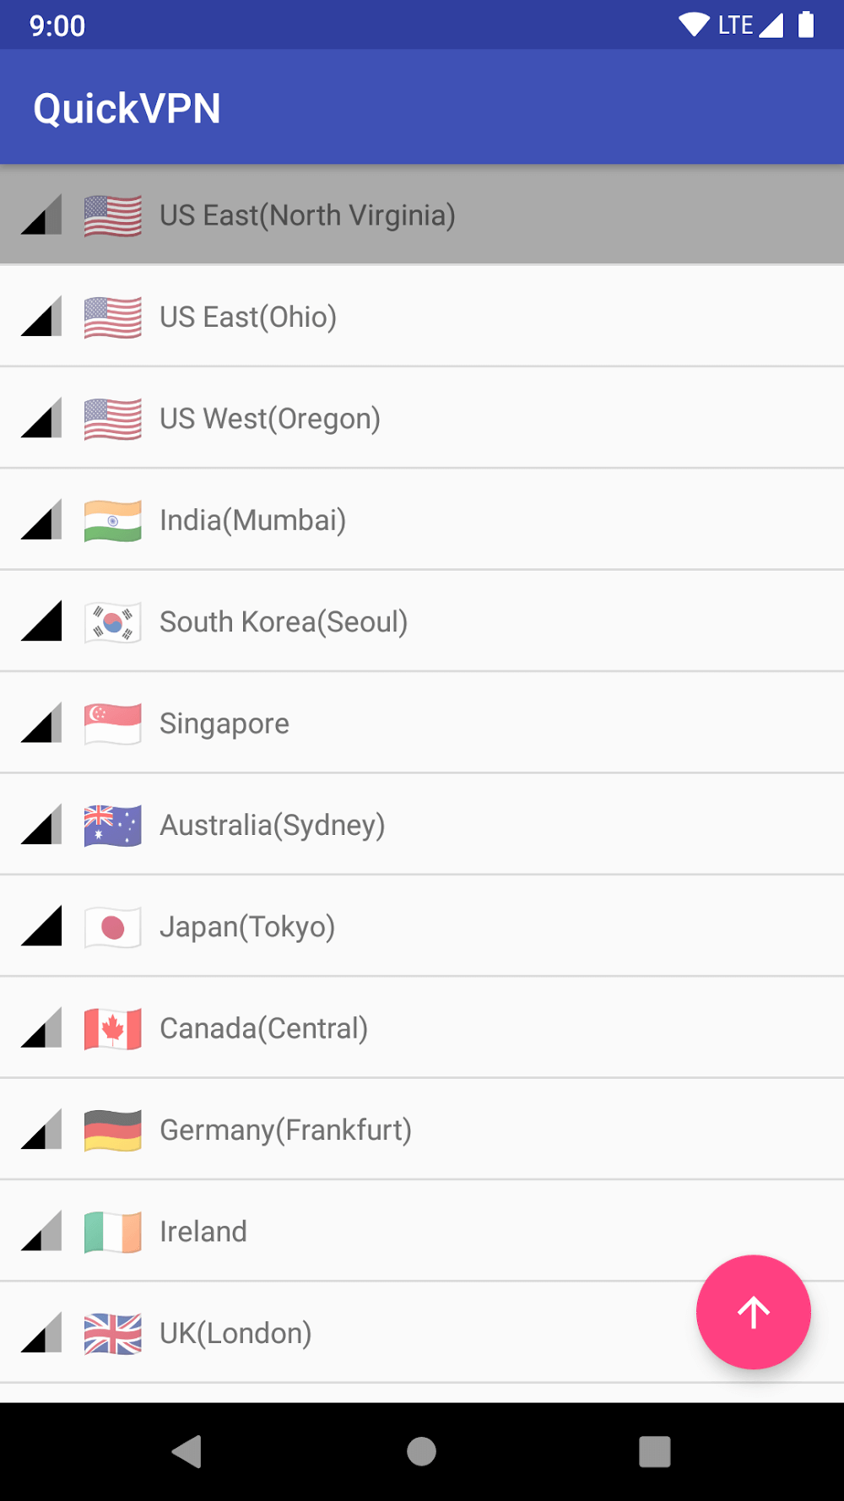The height and width of the screenshot is (1501, 844).
Task: Click the Germany flag icon
Action: click(x=112, y=1130)
